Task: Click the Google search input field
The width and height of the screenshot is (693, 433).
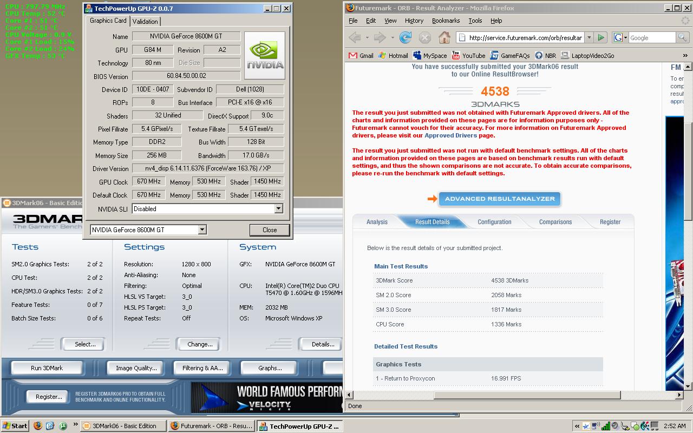Action: click(x=652, y=37)
